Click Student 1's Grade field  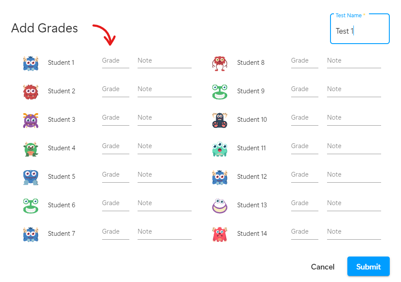(115, 62)
